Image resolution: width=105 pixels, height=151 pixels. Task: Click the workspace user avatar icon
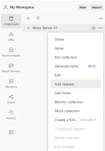coord(6,7)
